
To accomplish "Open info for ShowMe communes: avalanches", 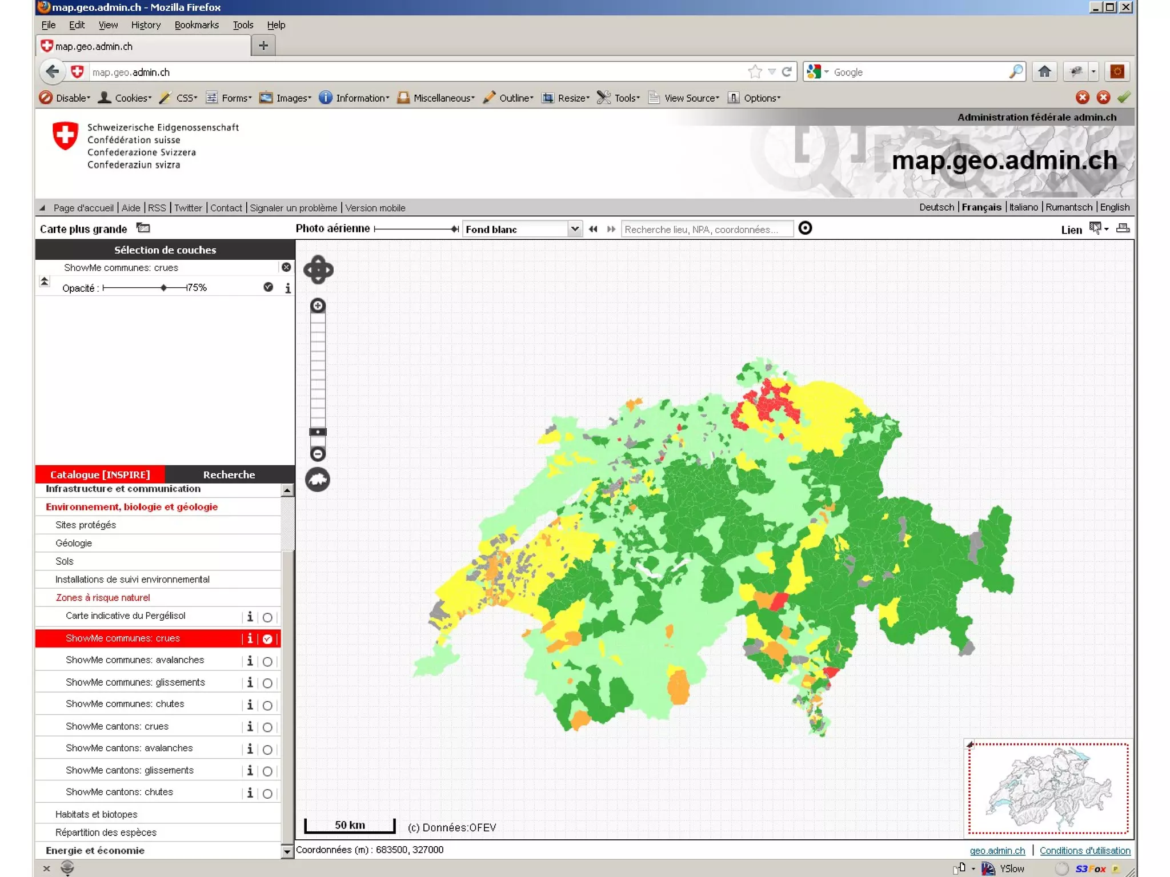I will (250, 661).
